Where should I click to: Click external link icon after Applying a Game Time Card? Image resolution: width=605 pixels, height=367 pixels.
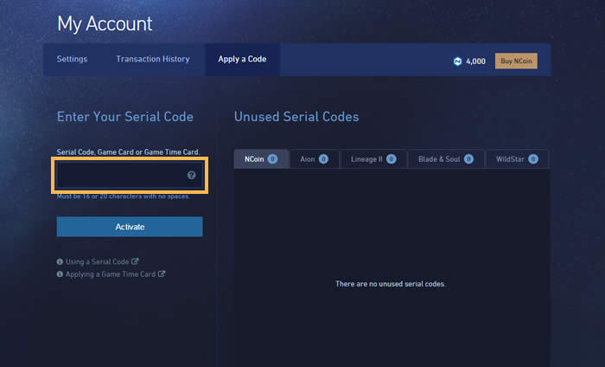(162, 274)
